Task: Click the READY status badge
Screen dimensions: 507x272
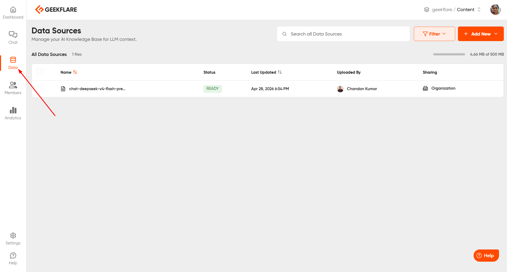Action: pos(213,89)
